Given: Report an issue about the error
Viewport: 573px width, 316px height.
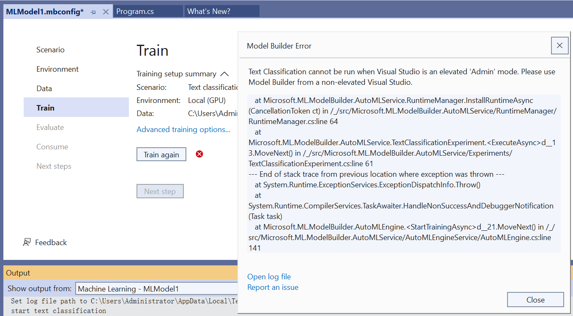Looking at the screenshot, I should click(x=273, y=287).
